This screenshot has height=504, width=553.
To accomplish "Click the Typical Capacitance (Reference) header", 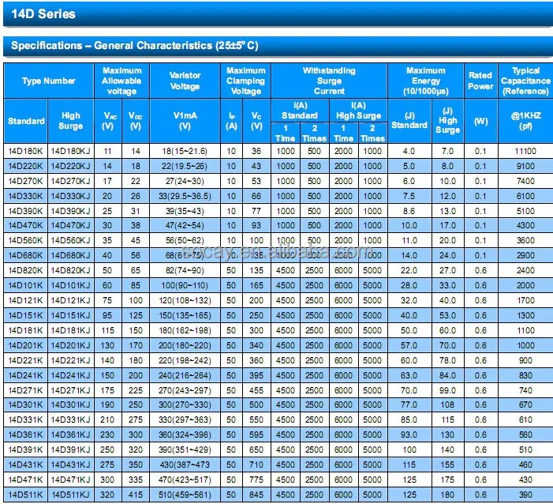I will pos(525,81).
